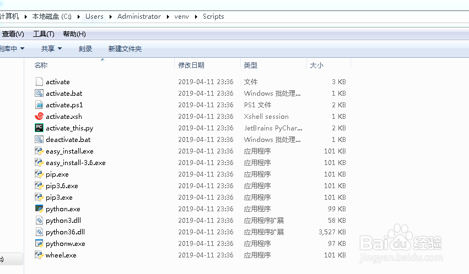Select the file name pip3.6.exe
Viewport: 469px width, 274px height.
(62, 186)
